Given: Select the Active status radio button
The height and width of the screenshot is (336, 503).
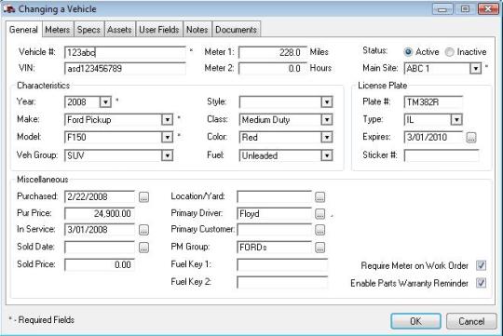Looking at the screenshot, I should (x=408, y=52).
